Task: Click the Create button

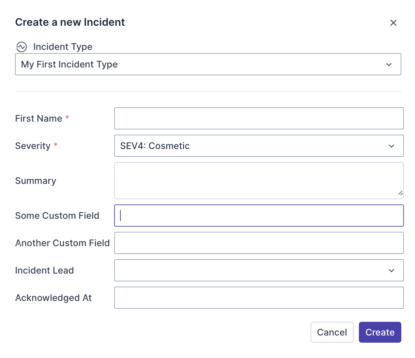Action: (380, 332)
